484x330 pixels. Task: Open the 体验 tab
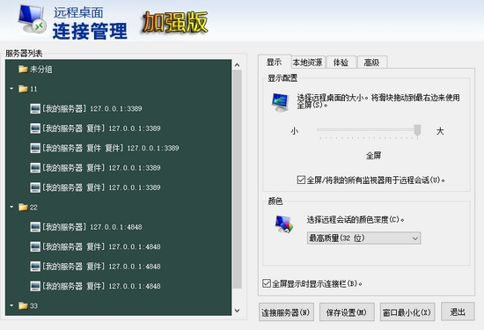point(341,62)
